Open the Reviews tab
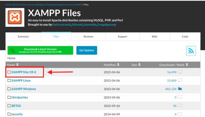205x117 pixels. point(88,37)
